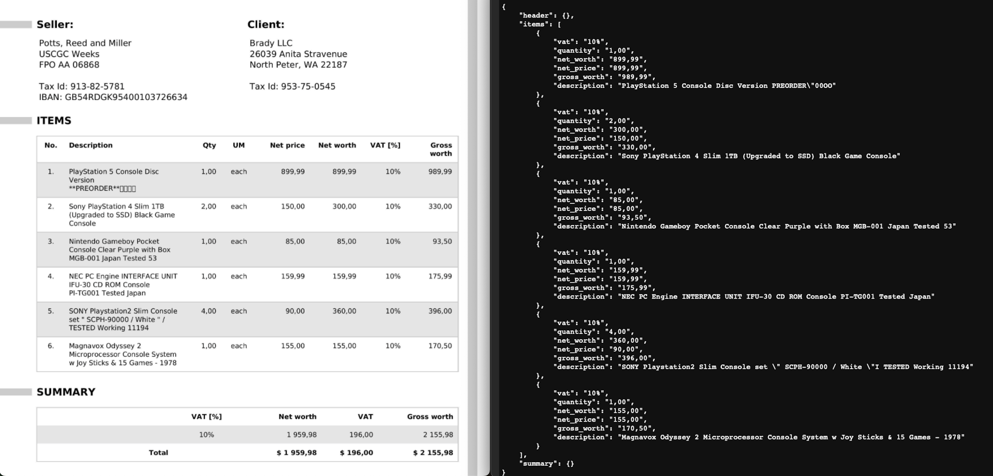Screen dimensions: 993x476
Task: Select the Total net worth $ 1 959,98
Action: click(x=297, y=452)
